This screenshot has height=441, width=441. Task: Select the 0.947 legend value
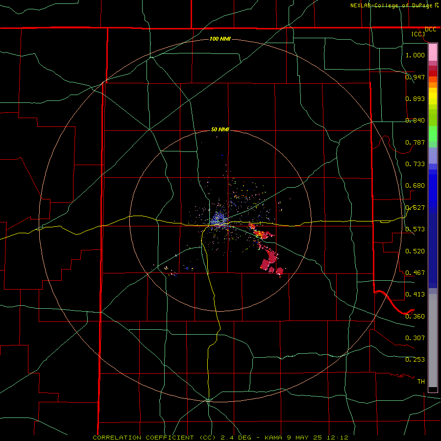pyautogui.click(x=415, y=77)
